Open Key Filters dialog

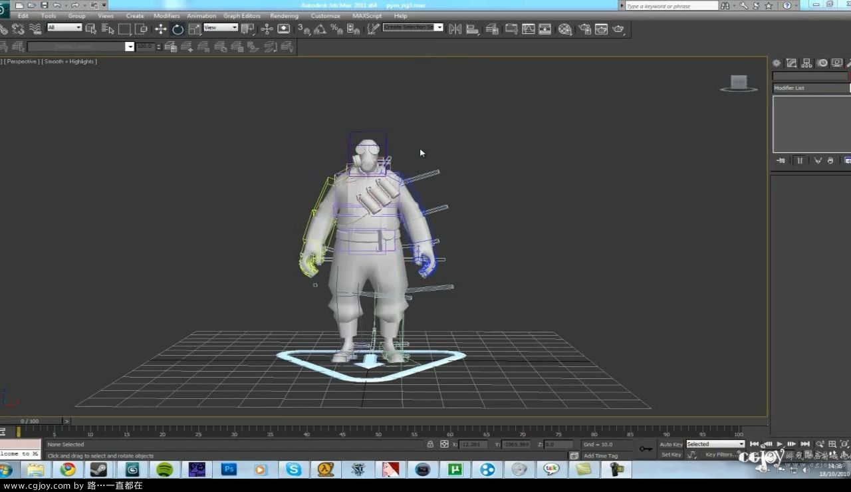[x=721, y=455]
